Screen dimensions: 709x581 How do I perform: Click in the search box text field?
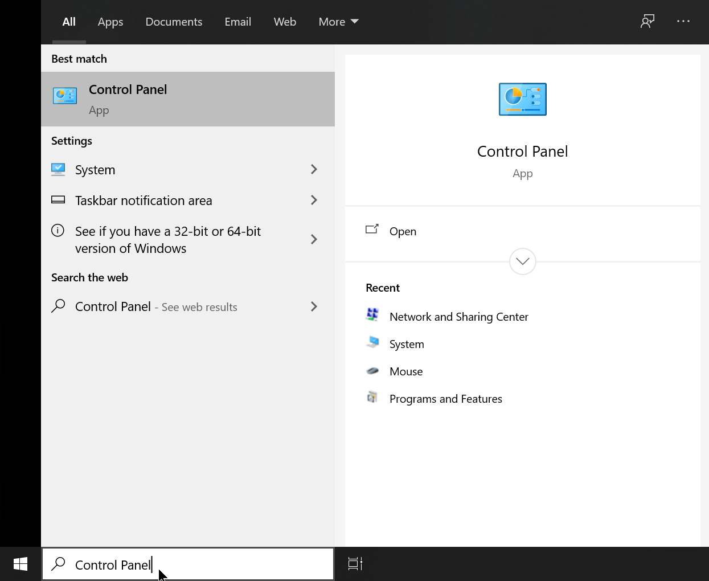click(188, 564)
